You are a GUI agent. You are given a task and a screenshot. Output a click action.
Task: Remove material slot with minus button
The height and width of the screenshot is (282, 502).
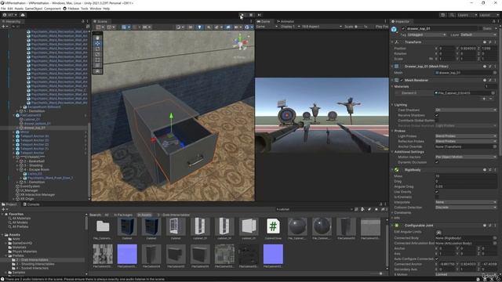491,99
